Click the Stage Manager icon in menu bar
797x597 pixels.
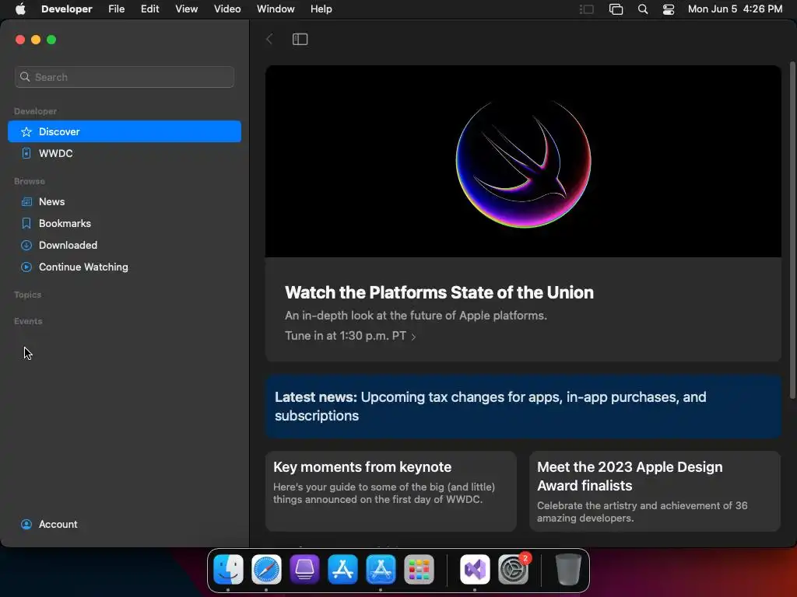click(x=587, y=9)
